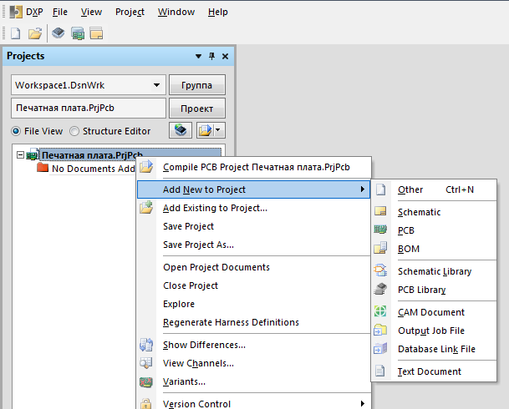Click the Schematic Library icon in submenu

[380, 270]
